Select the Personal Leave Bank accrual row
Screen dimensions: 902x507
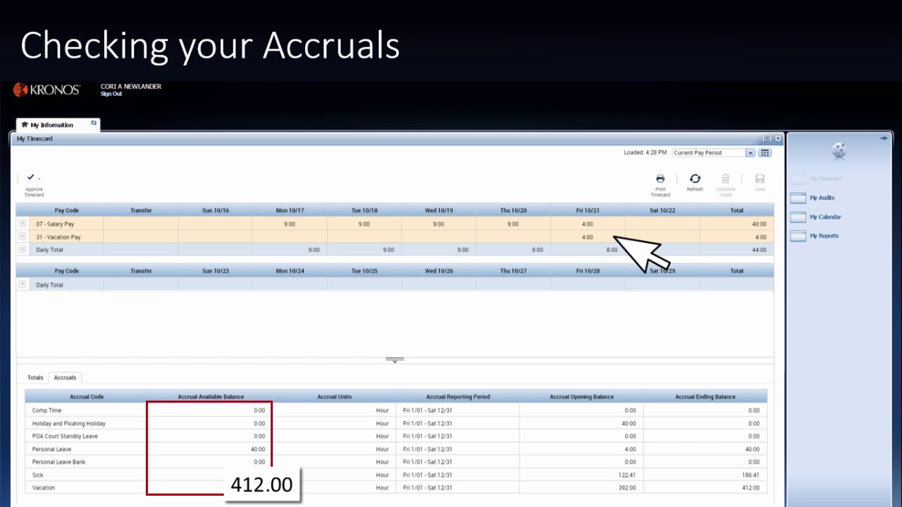[x=396, y=462]
